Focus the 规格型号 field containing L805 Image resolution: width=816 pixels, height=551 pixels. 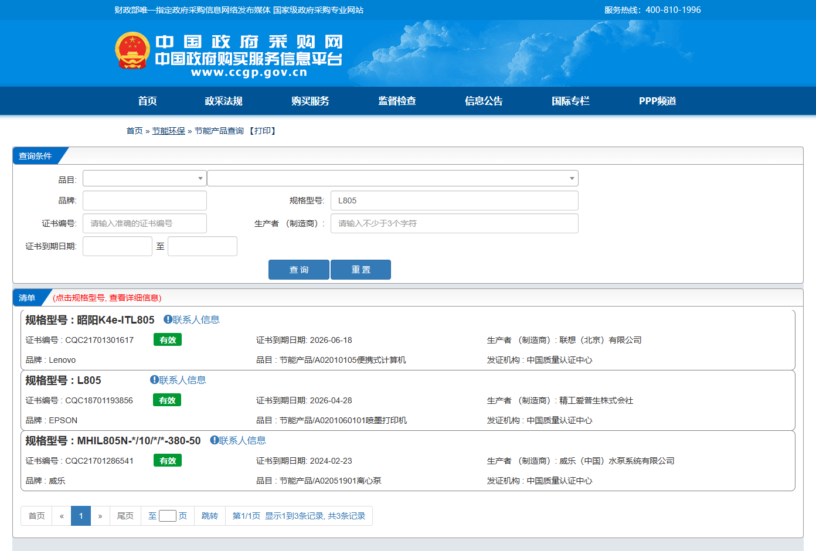click(454, 200)
